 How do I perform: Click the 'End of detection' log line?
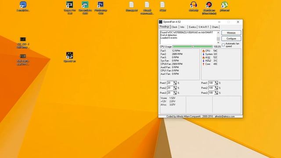point(169,35)
